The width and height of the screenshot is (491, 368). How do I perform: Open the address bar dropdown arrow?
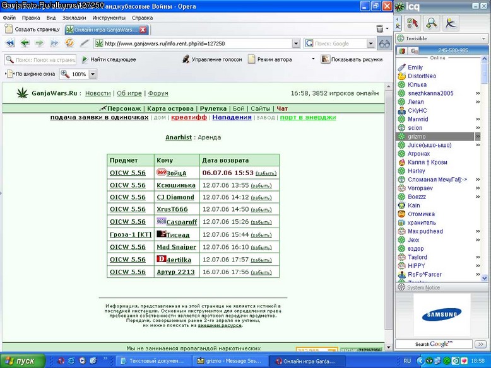click(x=296, y=43)
